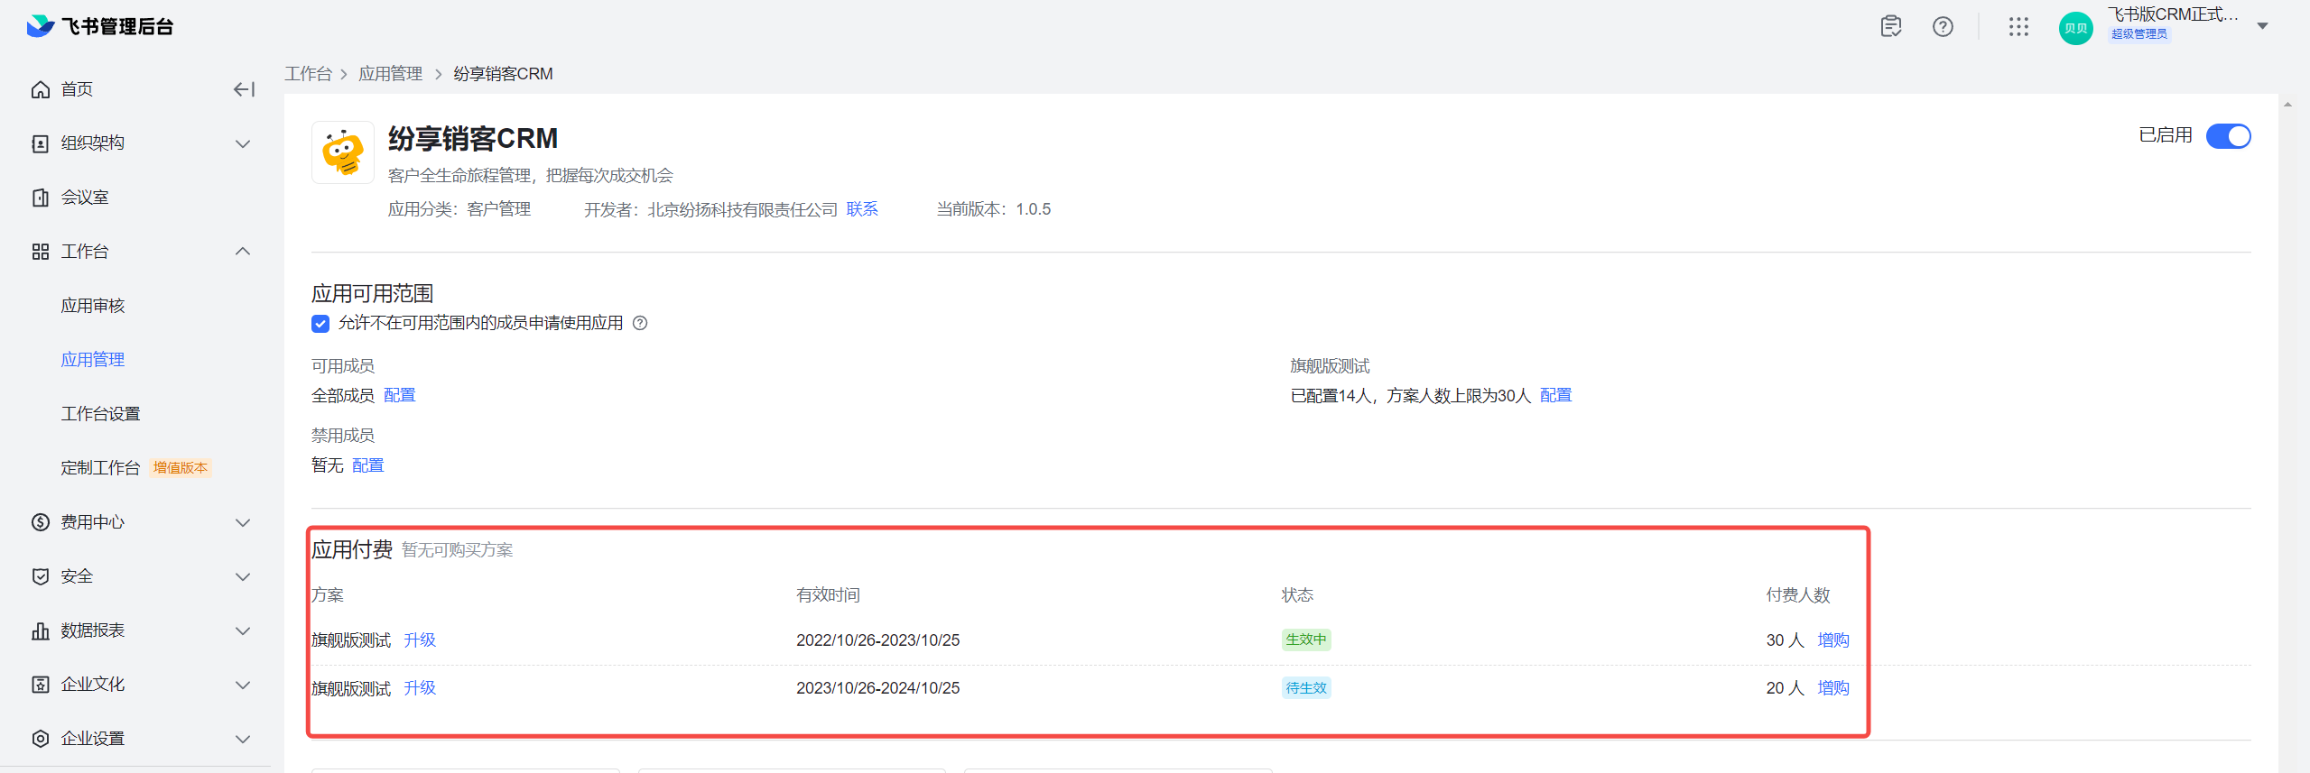Click 配置 next to 暂无 禁用成员
The width and height of the screenshot is (2310, 773).
click(x=367, y=465)
